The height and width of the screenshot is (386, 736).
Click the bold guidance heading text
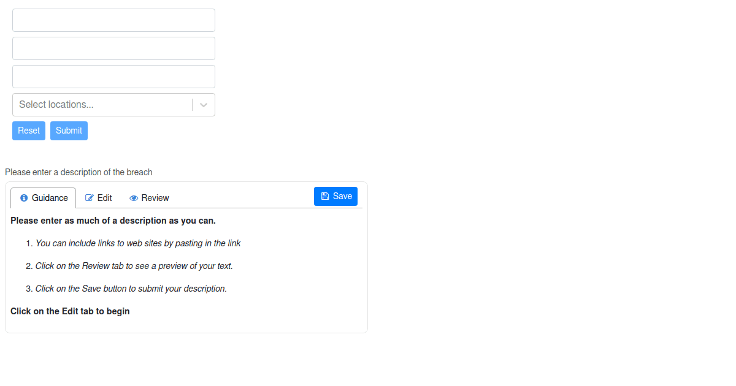tap(112, 221)
